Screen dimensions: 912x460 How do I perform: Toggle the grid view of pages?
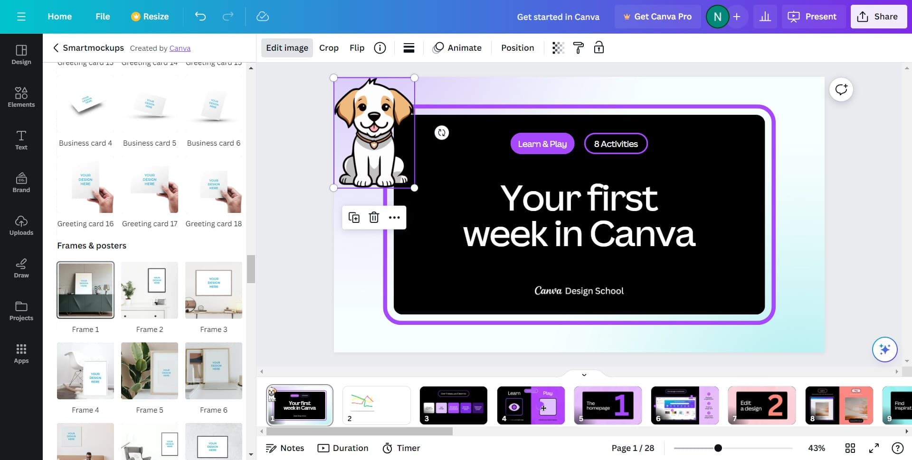point(850,448)
